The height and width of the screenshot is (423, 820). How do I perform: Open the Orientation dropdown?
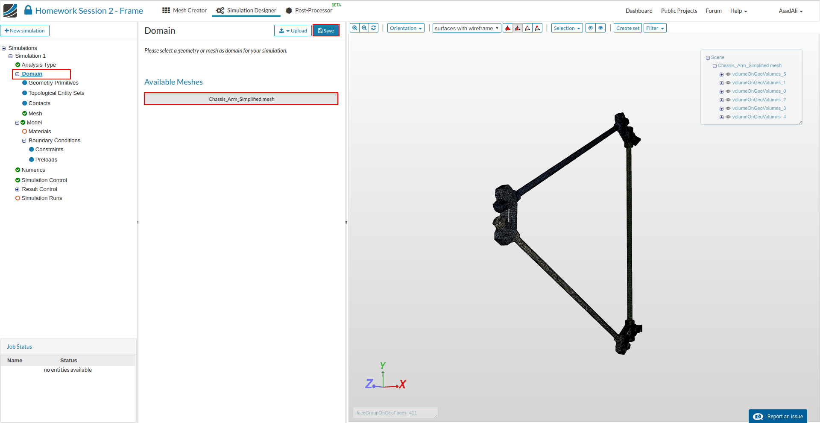[x=406, y=28]
